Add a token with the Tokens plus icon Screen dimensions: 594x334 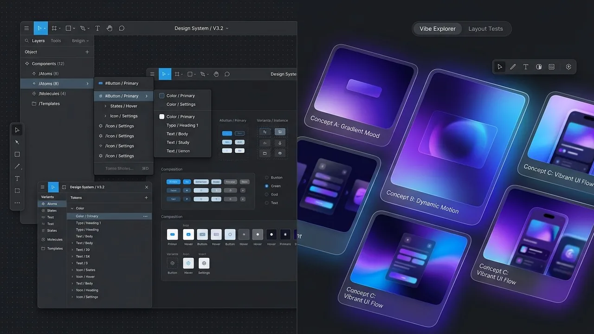146,198
